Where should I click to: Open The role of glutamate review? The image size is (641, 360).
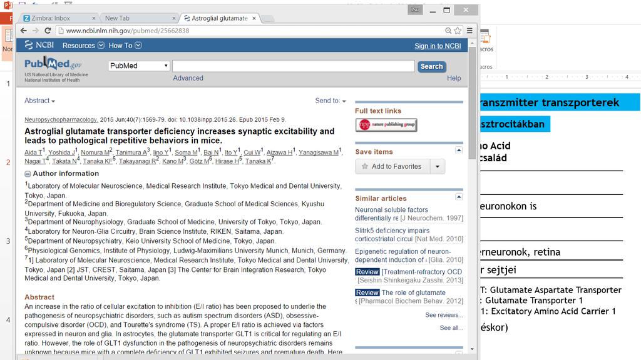(x=413, y=292)
